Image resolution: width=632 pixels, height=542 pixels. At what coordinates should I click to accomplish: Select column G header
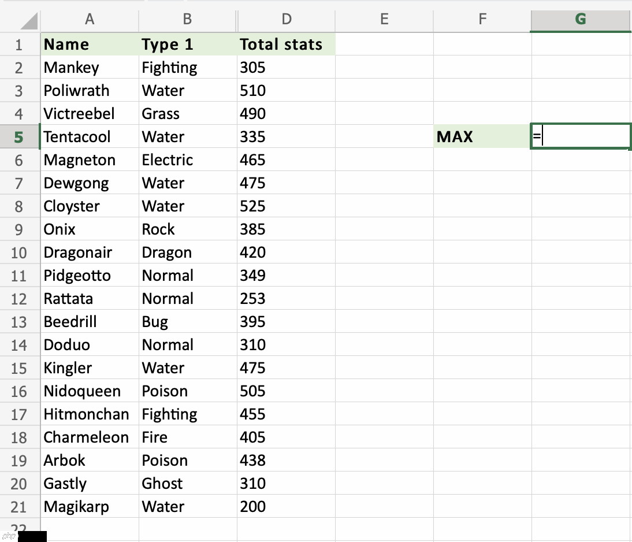pos(581,19)
